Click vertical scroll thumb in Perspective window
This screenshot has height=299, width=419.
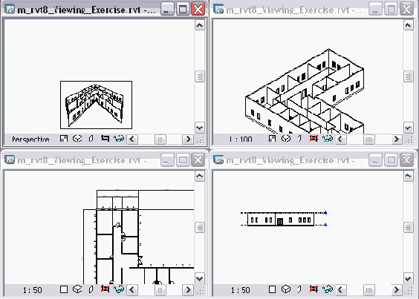point(200,76)
